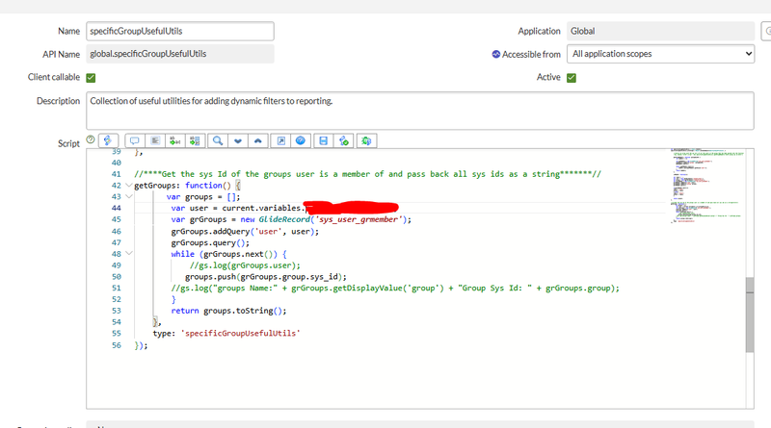Click the code minimap preview
Viewport: 771px width, 428px height.
[x=706, y=186]
